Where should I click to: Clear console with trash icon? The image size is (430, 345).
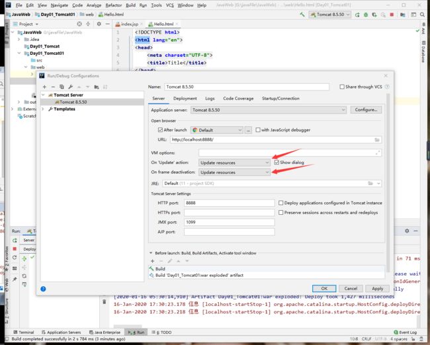[105, 301]
